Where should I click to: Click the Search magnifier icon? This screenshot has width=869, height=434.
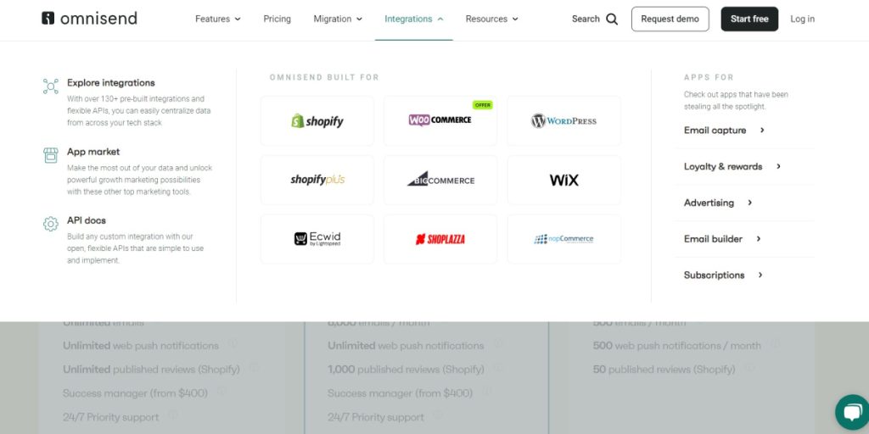[612, 19]
